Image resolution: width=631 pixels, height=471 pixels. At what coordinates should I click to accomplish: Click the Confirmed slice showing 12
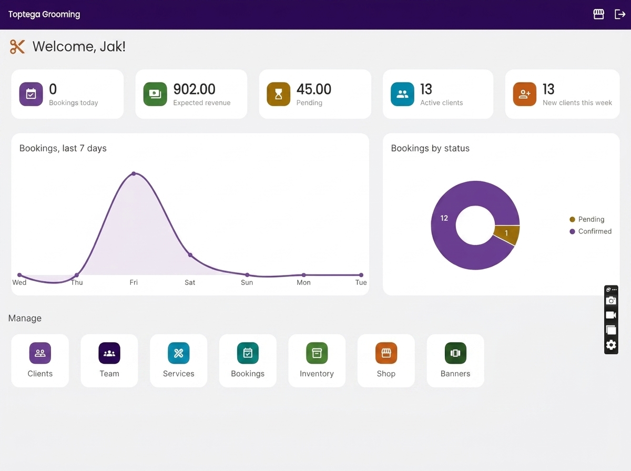pos(445,218)
